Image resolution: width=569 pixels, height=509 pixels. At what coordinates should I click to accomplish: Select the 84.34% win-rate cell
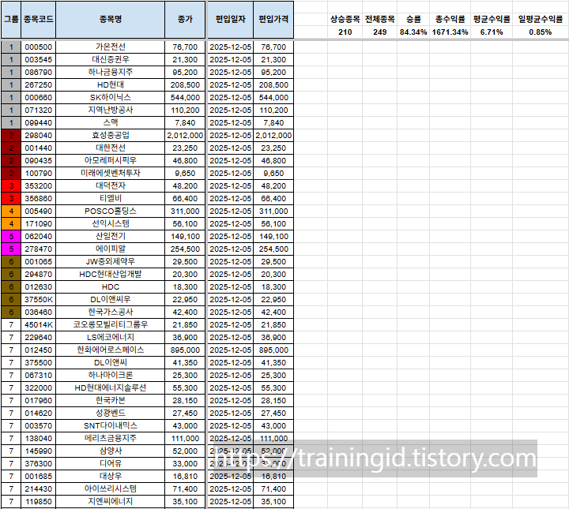[x=413, y=32]
